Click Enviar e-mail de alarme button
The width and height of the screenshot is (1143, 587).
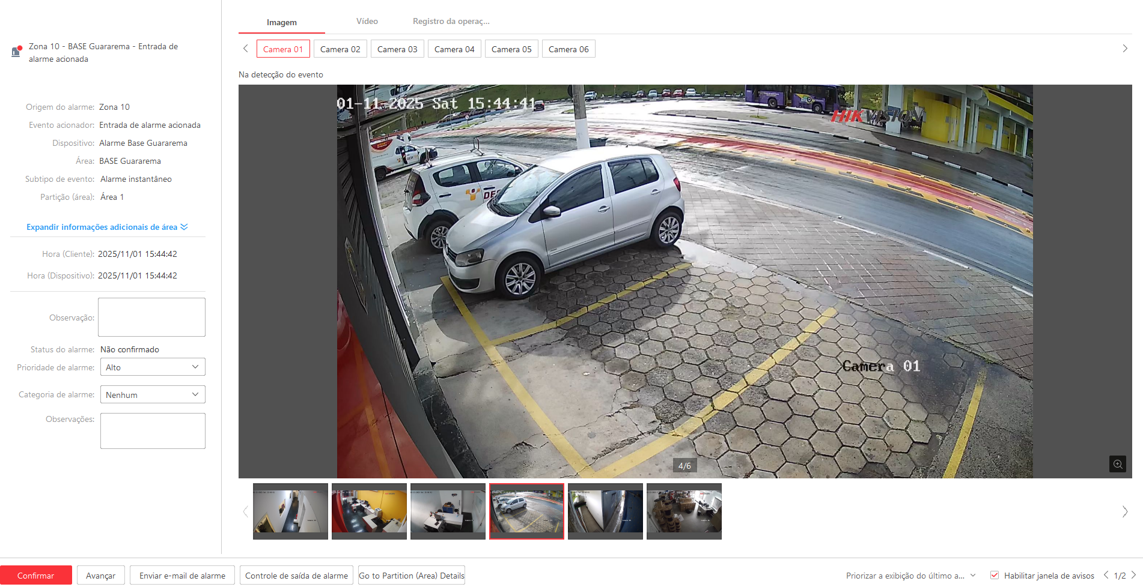[182, 576]
